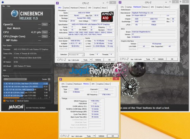Open Tools dropdown arrow in processor CPU-Z window

click(x=91, y=60)
